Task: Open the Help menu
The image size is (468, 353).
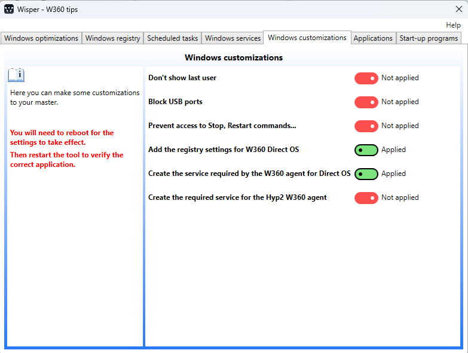Action: [453, 25]
